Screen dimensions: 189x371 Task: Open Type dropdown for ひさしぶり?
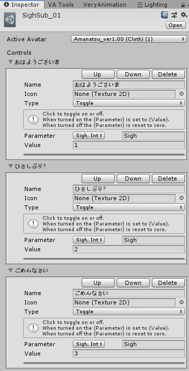pyautogui.click(x=129, y=207)
